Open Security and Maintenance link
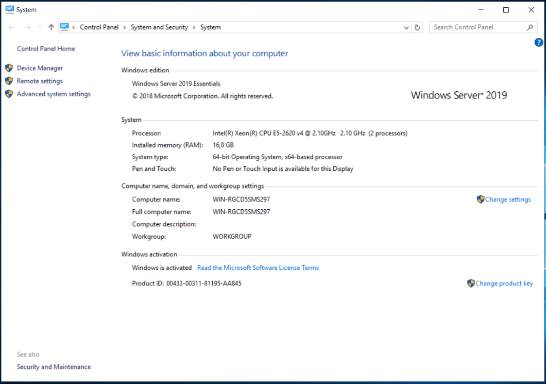 (53, 367)
